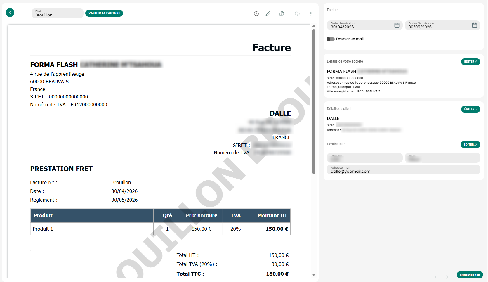Toggle the Envoyer un mail switch
This screenshot has width=488, height=282.
pyautogui.click(x=331, y=39)
